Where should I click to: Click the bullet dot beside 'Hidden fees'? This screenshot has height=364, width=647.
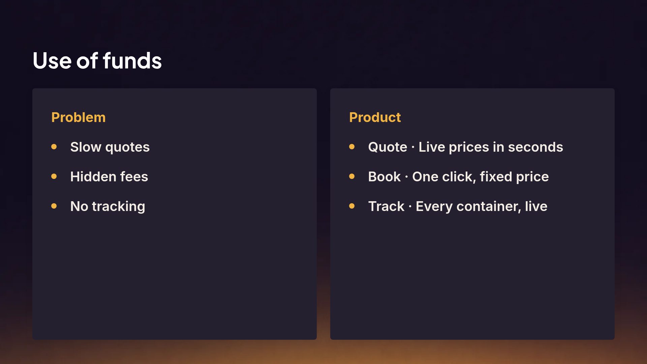(x=54, y=176)
